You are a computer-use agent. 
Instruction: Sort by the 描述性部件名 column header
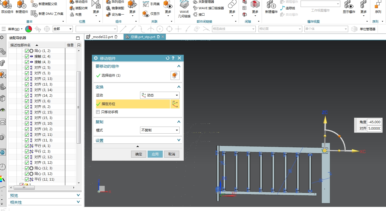tap(37, 45)
